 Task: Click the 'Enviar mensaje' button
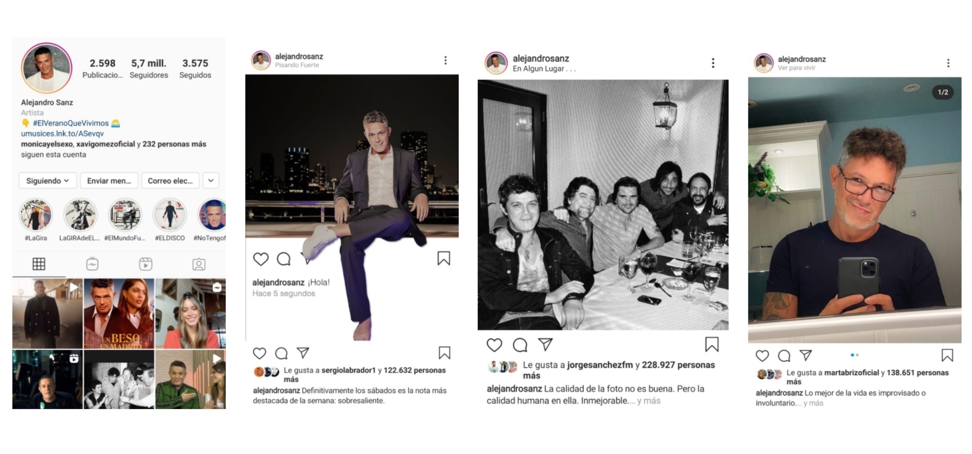[x=109, y=181]
